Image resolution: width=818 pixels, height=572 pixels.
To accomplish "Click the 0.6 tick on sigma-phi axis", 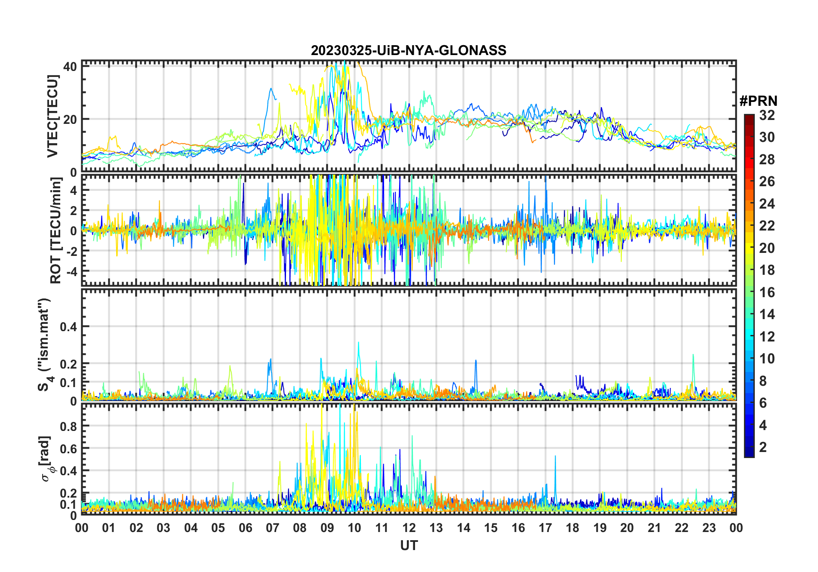I will [68, 449].
